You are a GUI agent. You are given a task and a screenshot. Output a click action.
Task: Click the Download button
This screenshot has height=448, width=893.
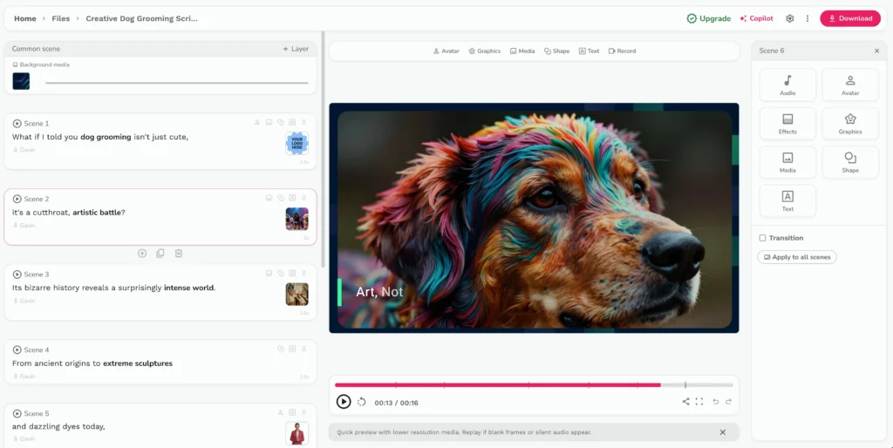tap(850, 18)
